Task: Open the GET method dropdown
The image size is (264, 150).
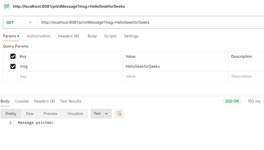Action: (x=19, y=22)
